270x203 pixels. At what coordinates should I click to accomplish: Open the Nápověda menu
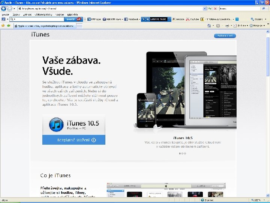tap(72, 15)
